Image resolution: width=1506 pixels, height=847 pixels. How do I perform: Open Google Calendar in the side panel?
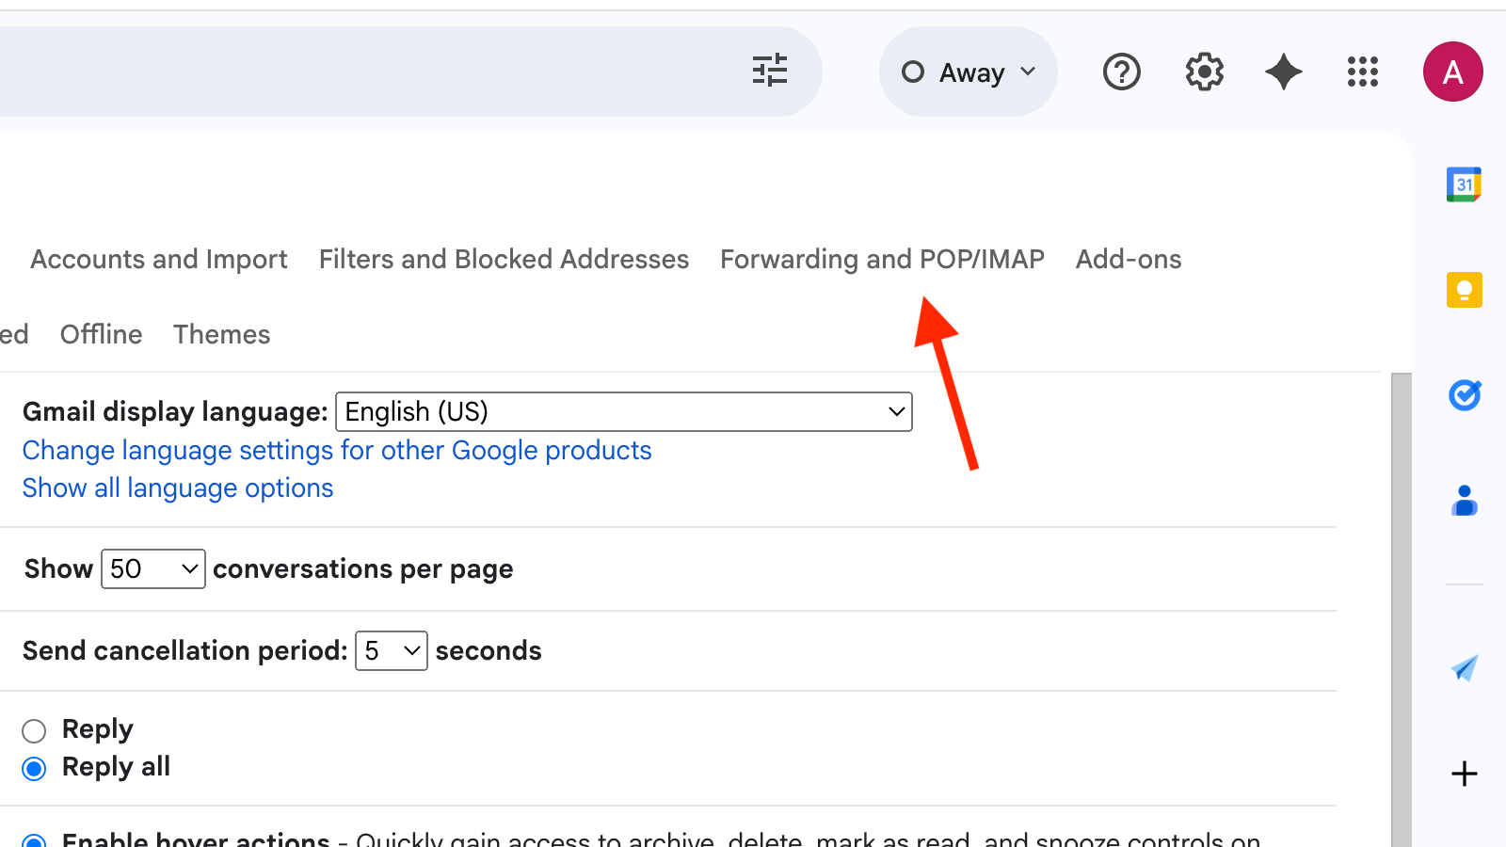pos(1464,184)
